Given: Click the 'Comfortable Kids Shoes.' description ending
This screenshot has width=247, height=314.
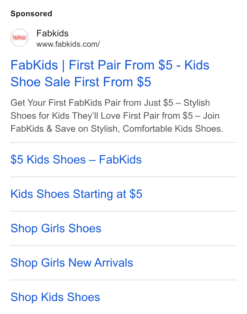Looking at the screenshot, I should 173,128.
